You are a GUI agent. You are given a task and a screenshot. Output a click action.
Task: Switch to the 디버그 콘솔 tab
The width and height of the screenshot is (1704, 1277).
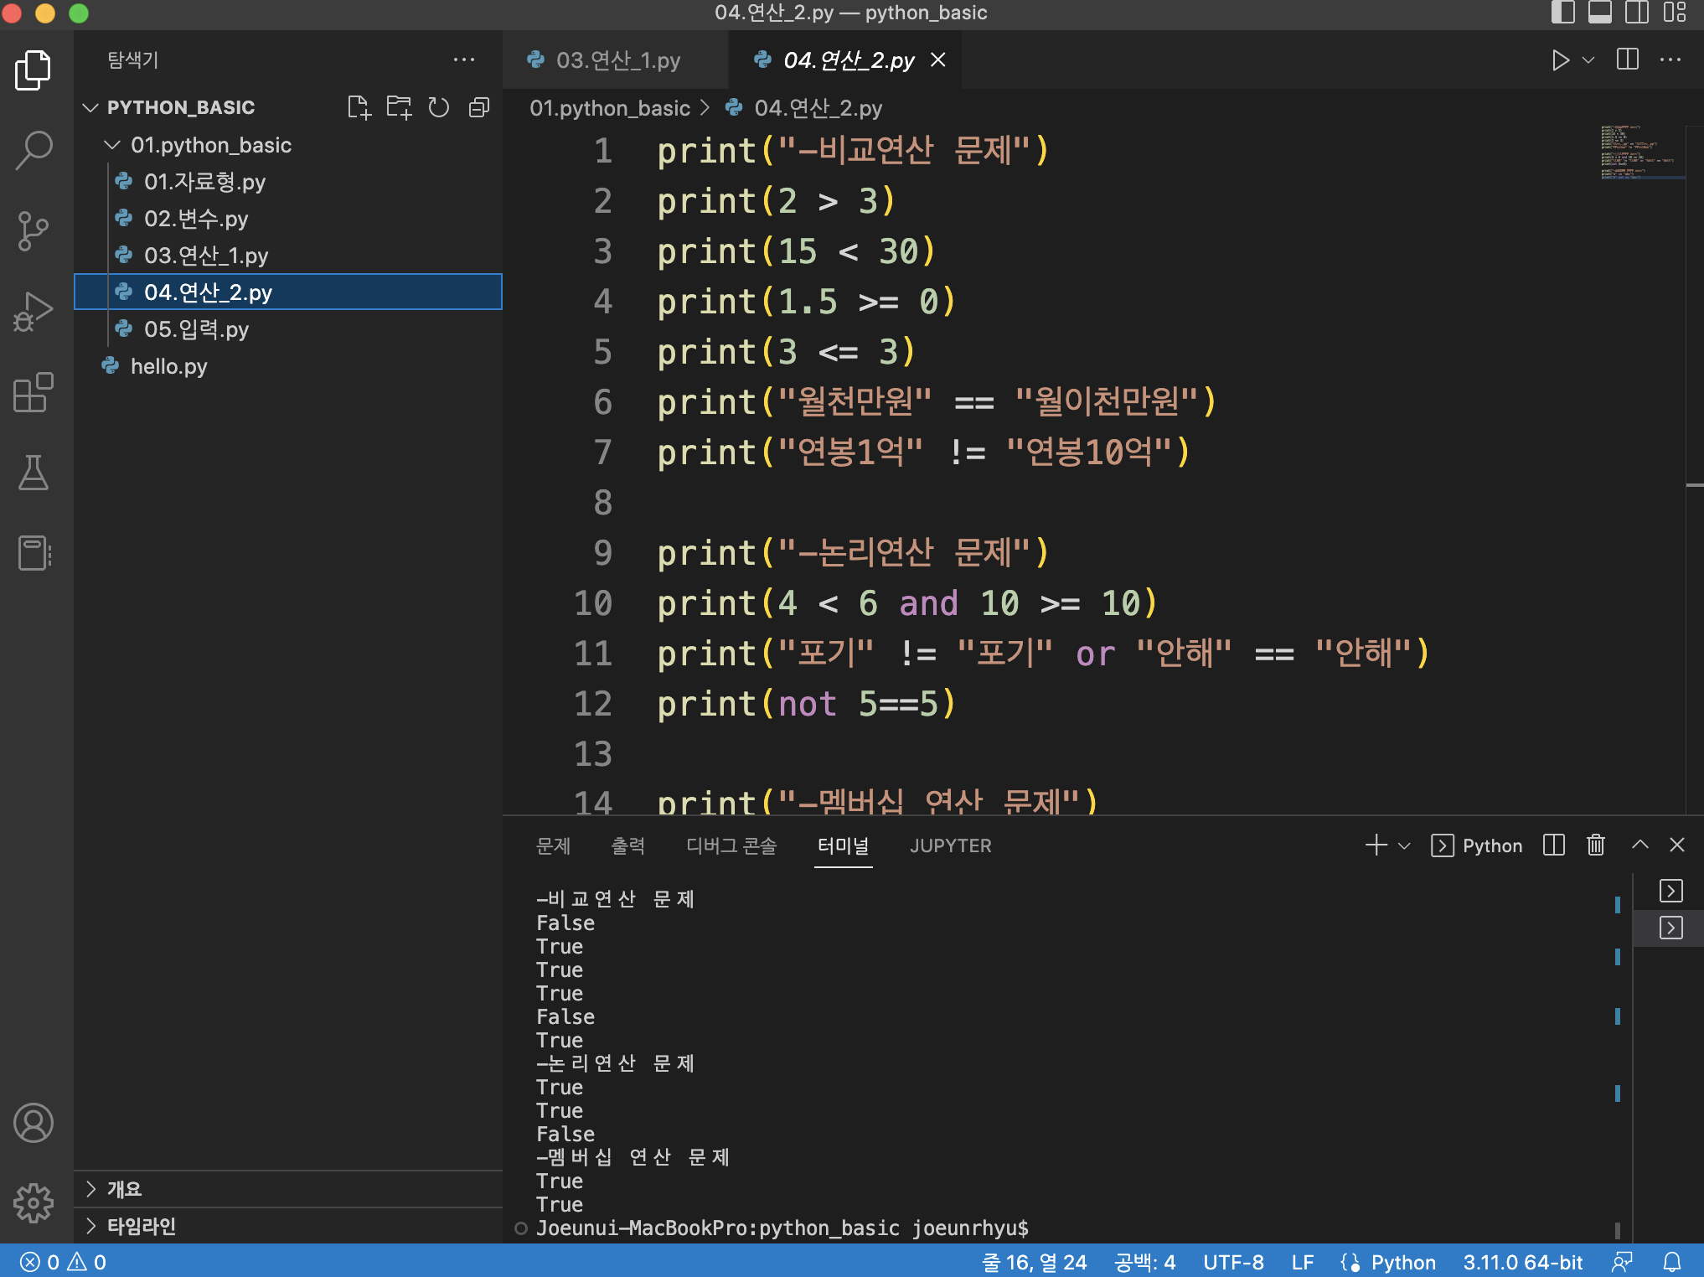[731, 845]
